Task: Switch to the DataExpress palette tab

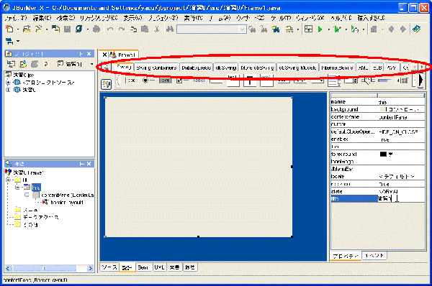Action: tap(196, 68)
